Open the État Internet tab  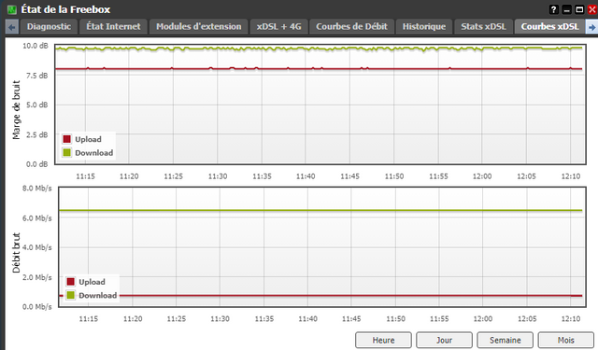pyautogui.click(x=113, y=27)
